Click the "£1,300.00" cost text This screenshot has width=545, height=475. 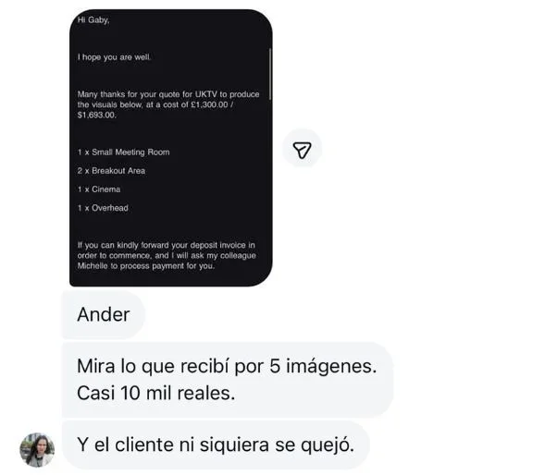click(x=210, y=104)
